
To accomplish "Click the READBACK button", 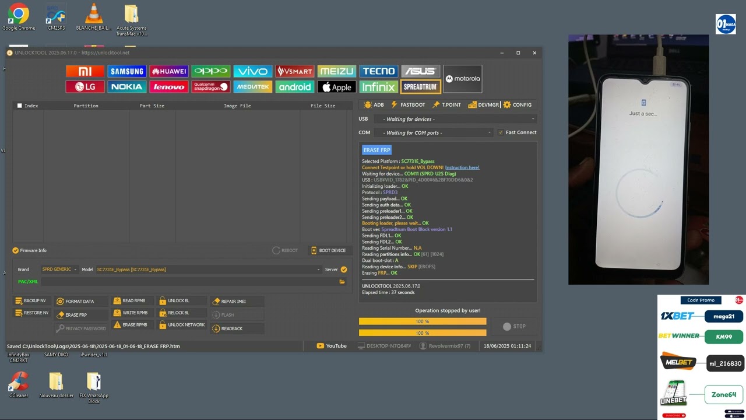I will click(x=237, y=328).
